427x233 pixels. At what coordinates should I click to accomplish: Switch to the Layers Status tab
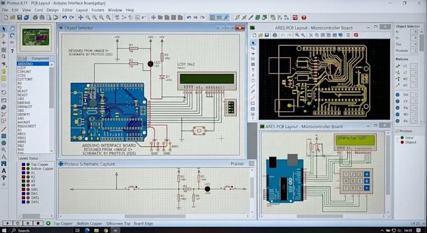tap(28, 158)
